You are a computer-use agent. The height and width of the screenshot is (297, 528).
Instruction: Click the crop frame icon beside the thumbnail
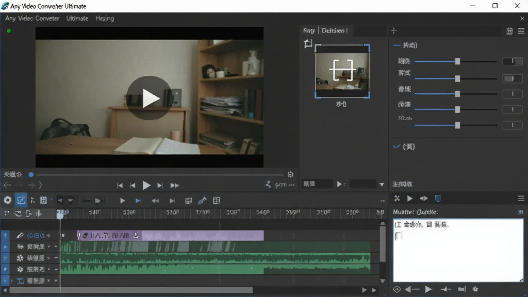click(x=308, y=43)
